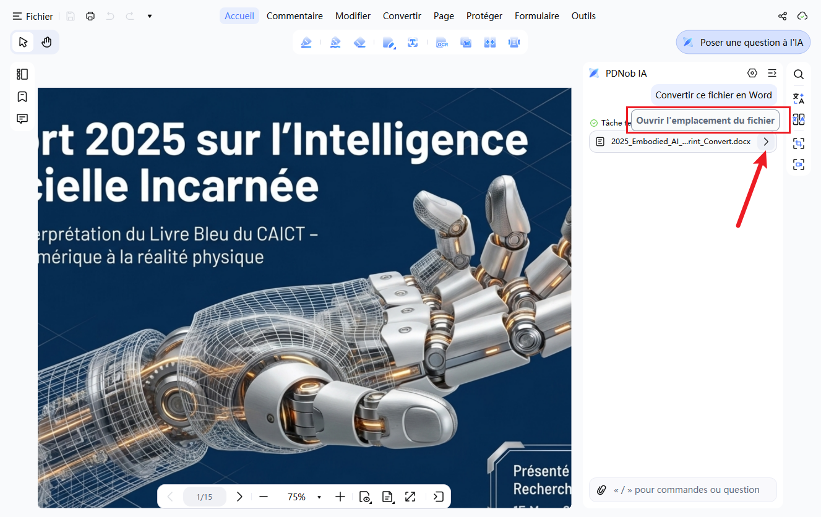Click last toolbar icon after compress

coord(514,42)
